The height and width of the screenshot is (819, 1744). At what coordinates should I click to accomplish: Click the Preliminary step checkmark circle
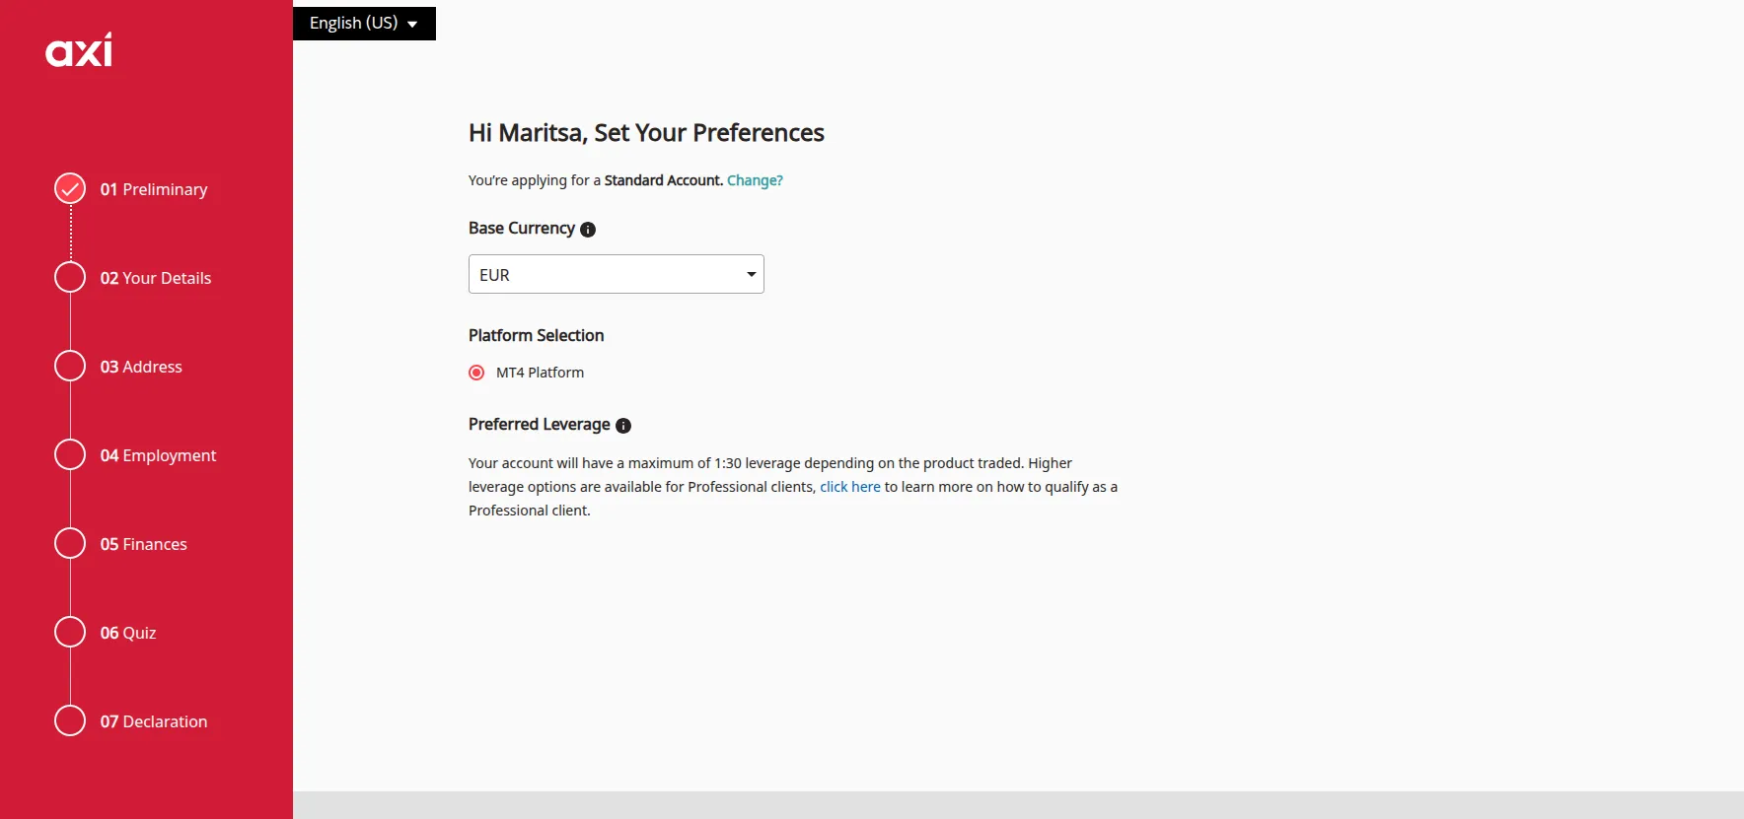click(70, 188)
